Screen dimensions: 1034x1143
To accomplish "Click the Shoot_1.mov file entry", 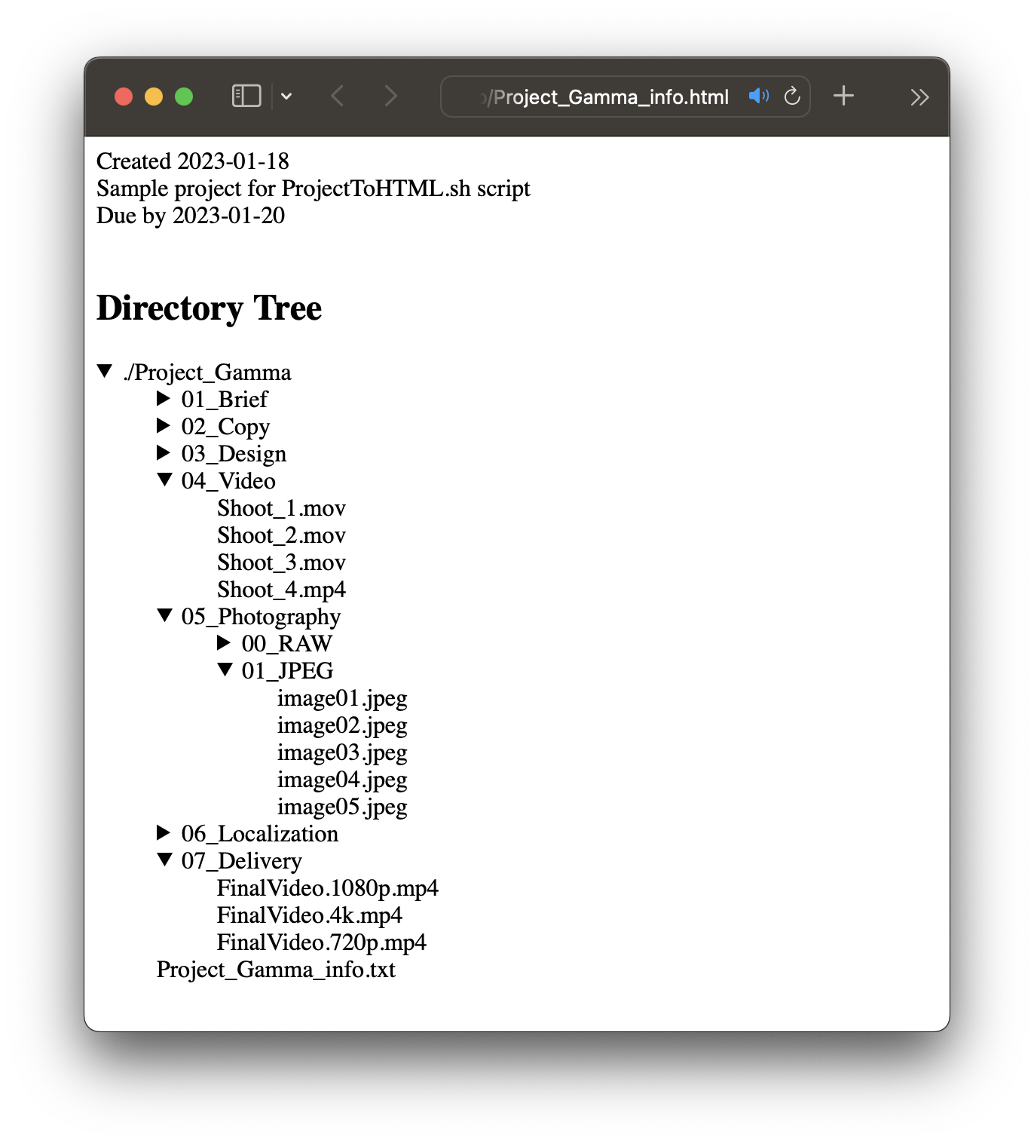I will click(x=281, y=508).
